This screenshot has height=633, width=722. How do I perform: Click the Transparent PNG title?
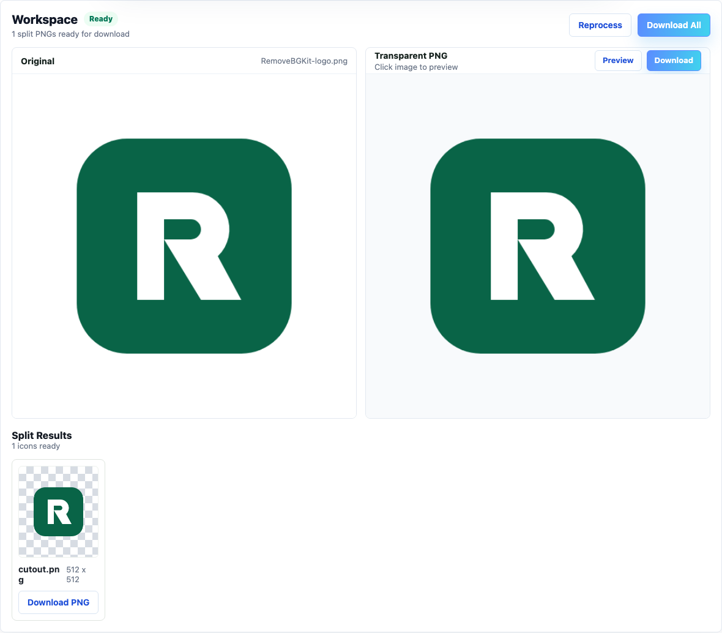(411, 56)
